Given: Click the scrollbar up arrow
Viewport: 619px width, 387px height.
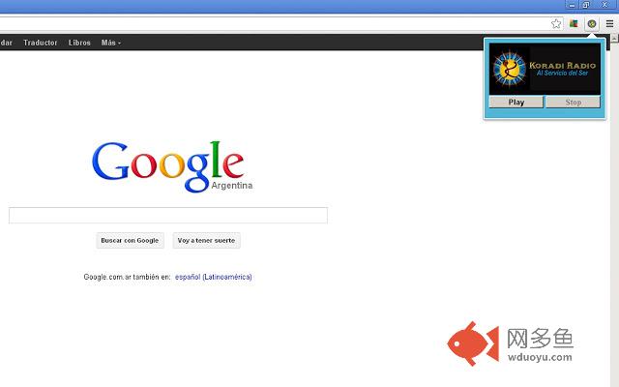Looking at the screenshot, I should tap(614, 38).
